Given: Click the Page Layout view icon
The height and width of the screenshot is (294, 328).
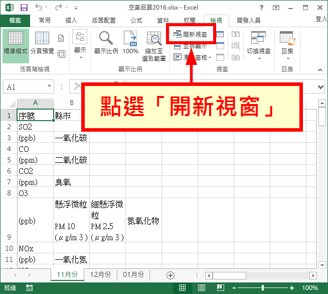Looking at the screenshot, I should [61, 38].
